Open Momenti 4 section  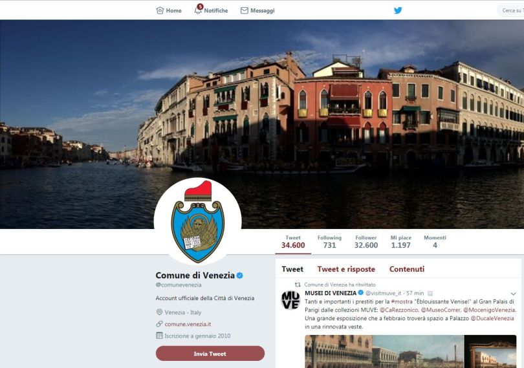pos(435,242)
